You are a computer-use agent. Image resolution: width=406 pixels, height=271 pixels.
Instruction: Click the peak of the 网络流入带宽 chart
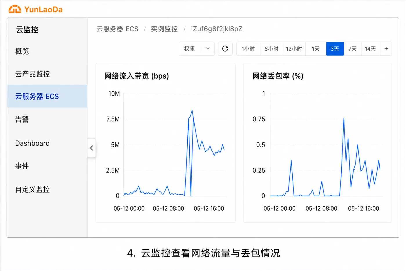pos(192,111)
